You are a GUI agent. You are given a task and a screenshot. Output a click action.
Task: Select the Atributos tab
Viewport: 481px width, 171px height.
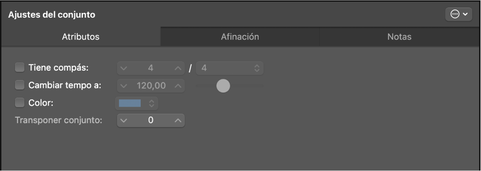click(x=81, y=37)
